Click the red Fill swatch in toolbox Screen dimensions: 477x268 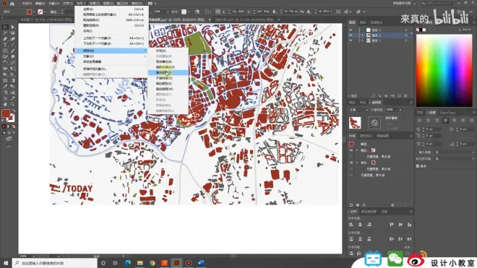(x=6, y=113)
